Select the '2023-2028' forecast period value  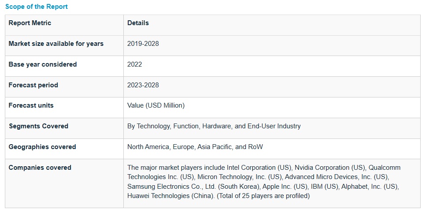143,85
